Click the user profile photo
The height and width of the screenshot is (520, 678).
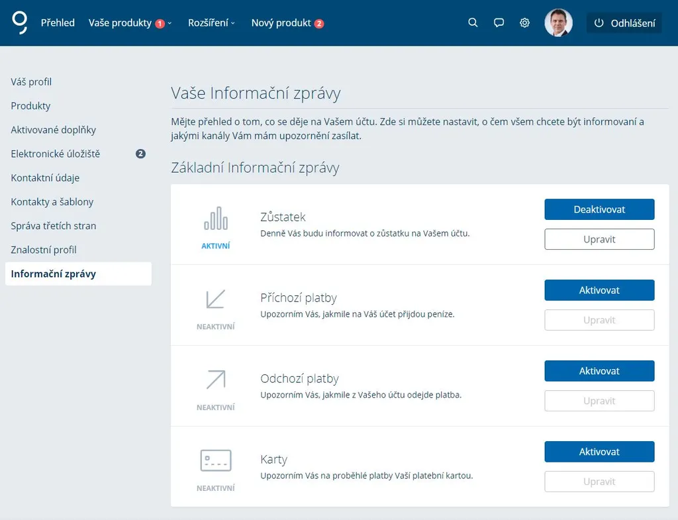(x=558, y=23)
